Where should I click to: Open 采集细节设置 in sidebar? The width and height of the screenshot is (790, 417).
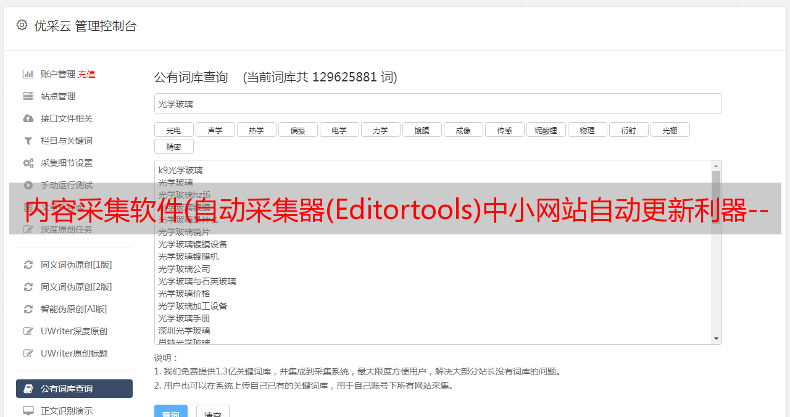pyautogui.click(x=67, y=163)
